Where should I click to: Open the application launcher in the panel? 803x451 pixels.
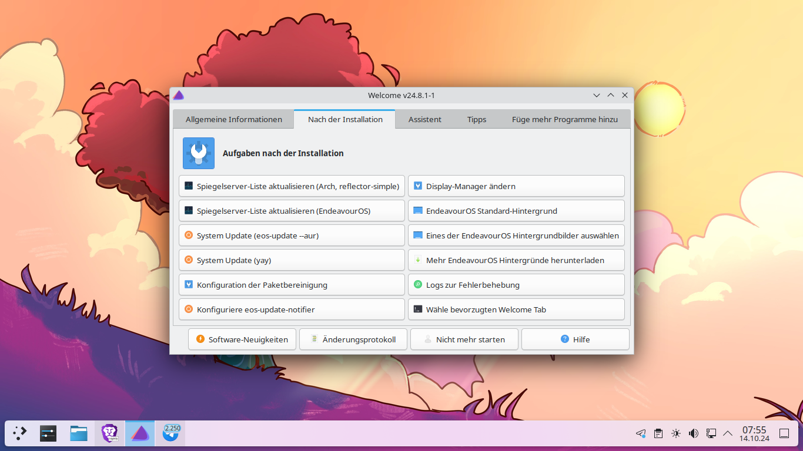pos(20,433)
